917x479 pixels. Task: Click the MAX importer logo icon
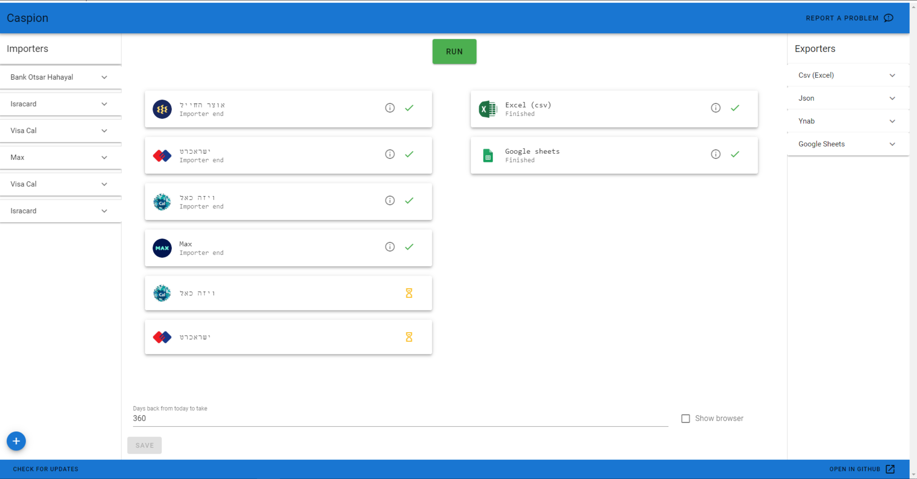point(162,248)
